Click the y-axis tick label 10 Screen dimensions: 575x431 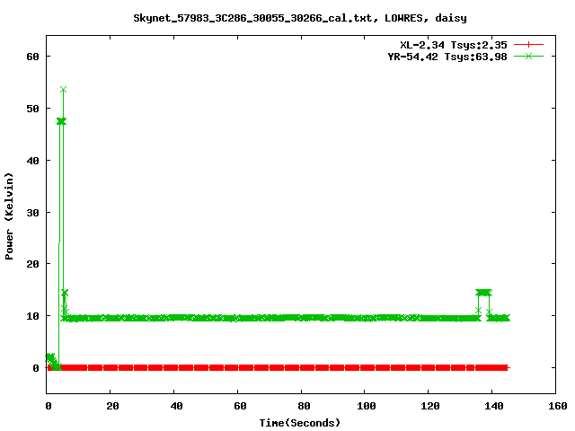pyautogui.click(x=32, y=316)
